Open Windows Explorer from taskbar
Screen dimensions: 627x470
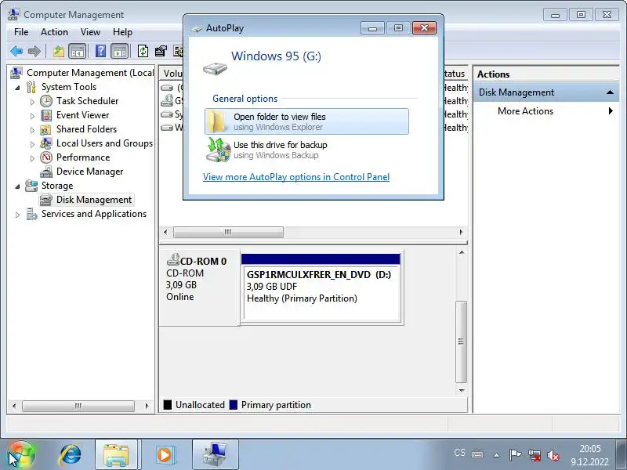[x=115, y=454]
